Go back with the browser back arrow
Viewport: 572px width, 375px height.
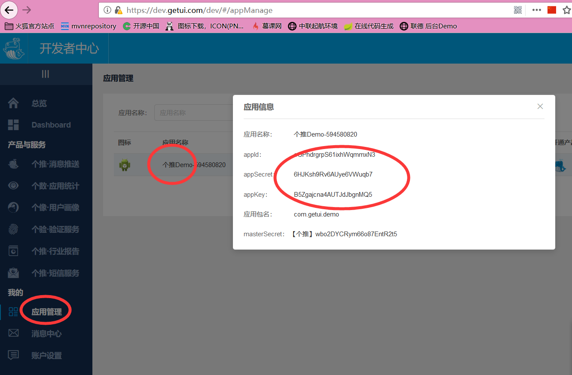pyautogui.click(x=9, y=9)
